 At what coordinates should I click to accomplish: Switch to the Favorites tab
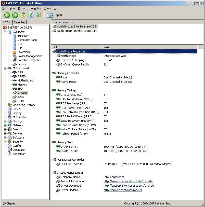coord(19,22)
